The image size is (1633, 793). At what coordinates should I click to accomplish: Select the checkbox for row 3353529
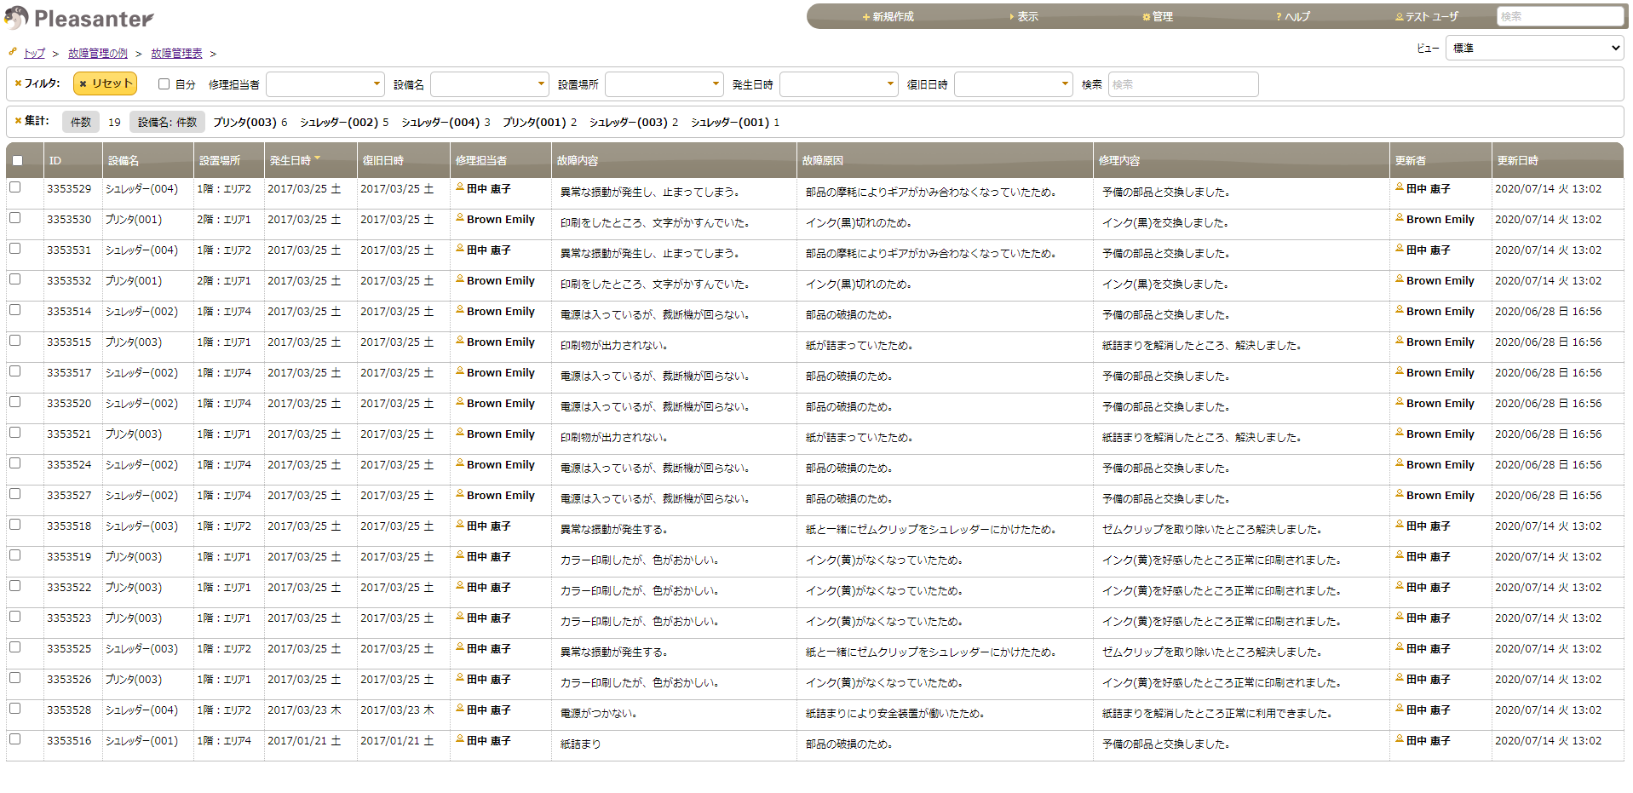click(x=15, y=187)
